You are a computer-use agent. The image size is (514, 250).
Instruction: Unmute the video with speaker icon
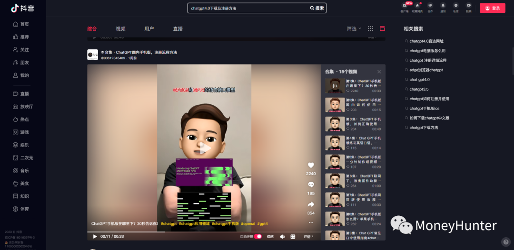pos(283,237)
